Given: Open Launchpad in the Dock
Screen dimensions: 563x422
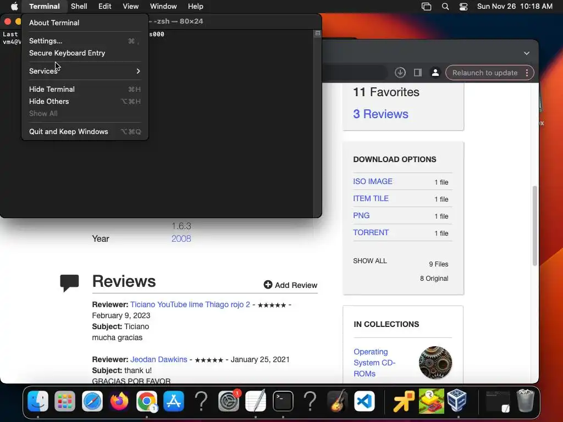Looking at the screenshot, I should pos(65,401).
